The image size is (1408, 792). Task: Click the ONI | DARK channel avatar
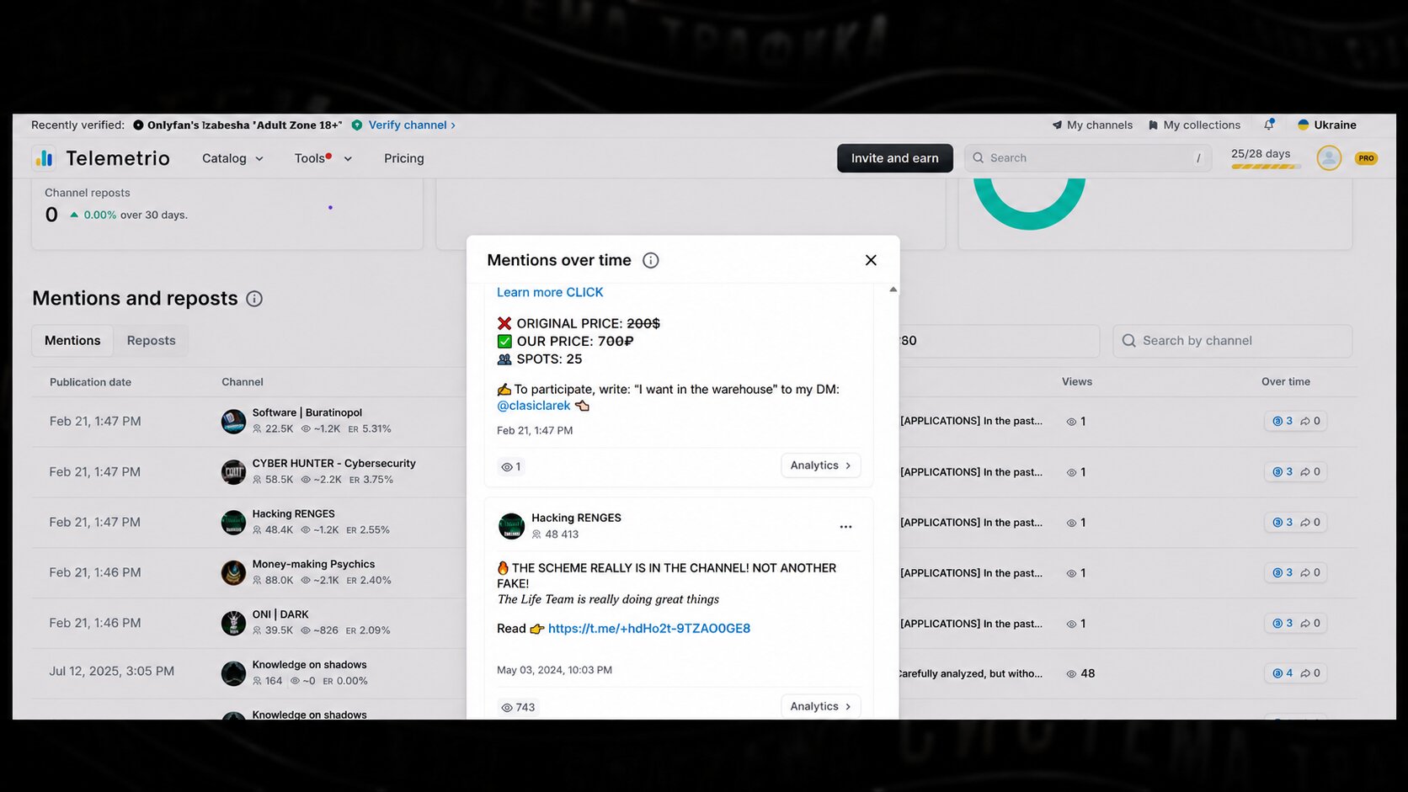(x=233, y=623)
